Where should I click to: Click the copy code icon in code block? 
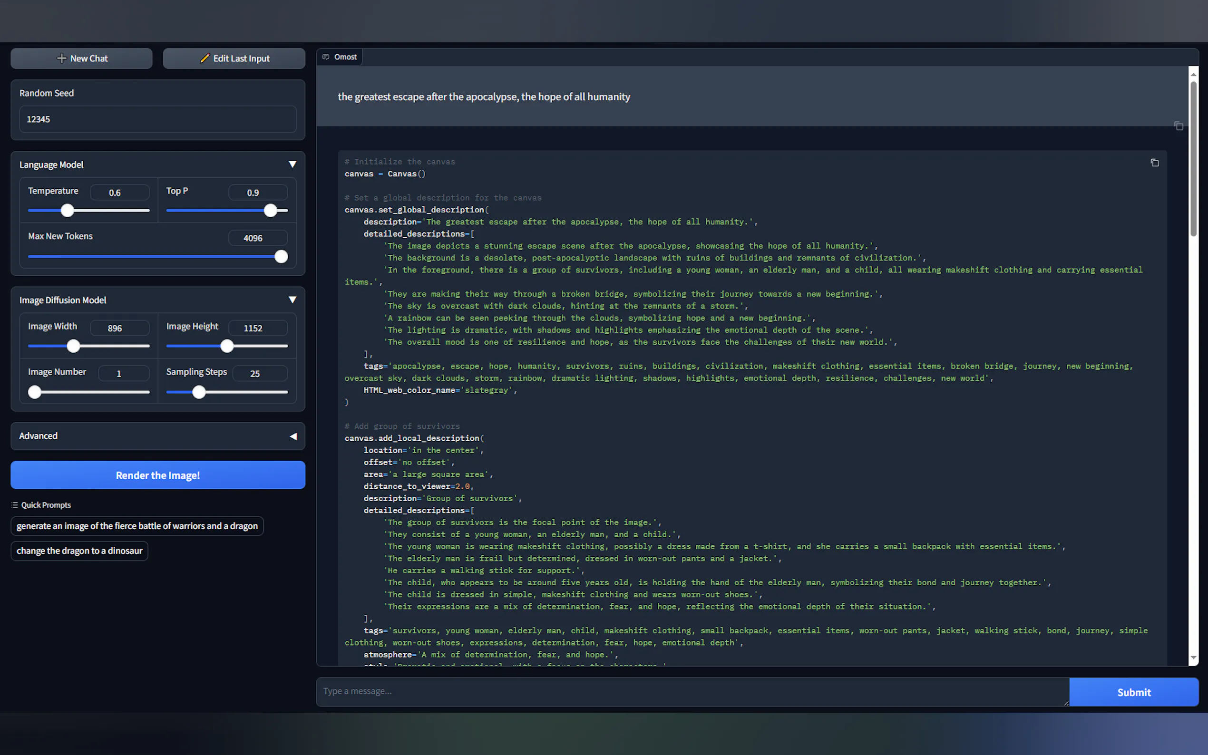click(1155, 163)
